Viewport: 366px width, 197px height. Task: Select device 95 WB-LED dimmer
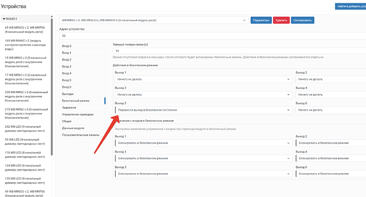(25, 141)
